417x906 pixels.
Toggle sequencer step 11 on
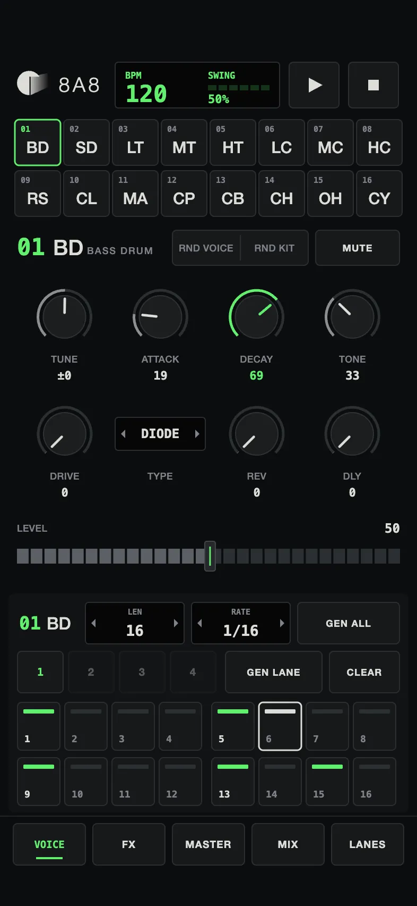[133, 782]
